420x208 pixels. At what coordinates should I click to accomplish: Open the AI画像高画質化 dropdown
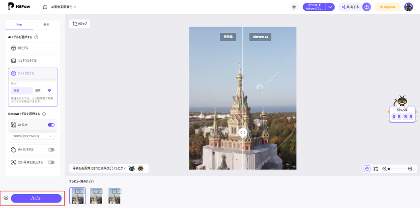coord(63,7)
